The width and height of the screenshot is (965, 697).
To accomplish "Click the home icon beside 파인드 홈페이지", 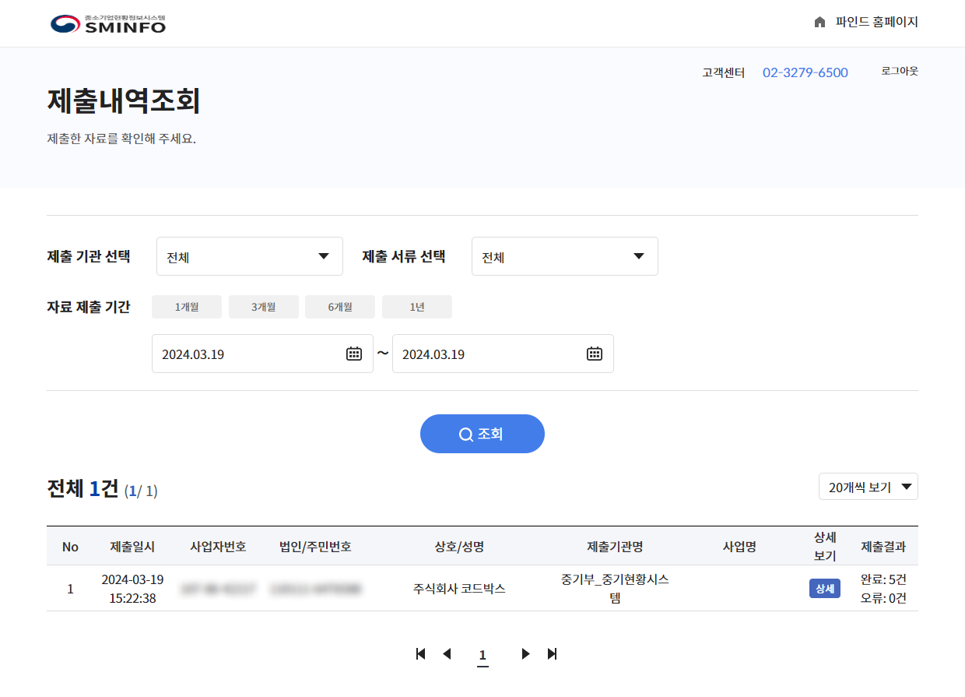I will (819, 23).
